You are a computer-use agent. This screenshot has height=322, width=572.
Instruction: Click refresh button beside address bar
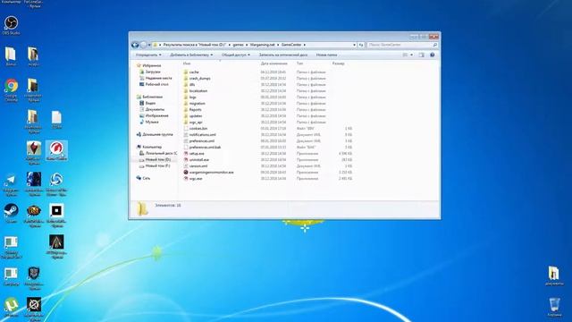361,45
